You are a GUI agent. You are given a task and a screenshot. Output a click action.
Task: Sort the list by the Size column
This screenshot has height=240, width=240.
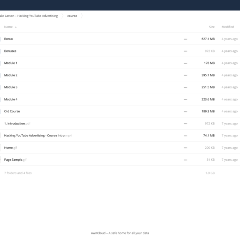[x=212, y=27]
